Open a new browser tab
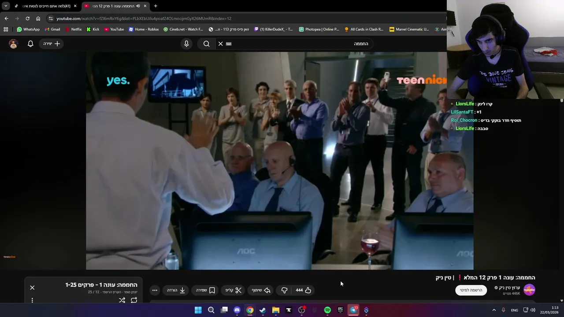 156,6
